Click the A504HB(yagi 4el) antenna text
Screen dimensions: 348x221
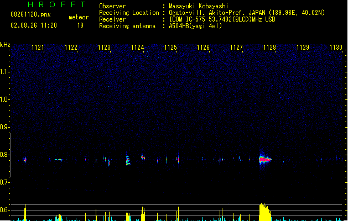pos(195,26)
